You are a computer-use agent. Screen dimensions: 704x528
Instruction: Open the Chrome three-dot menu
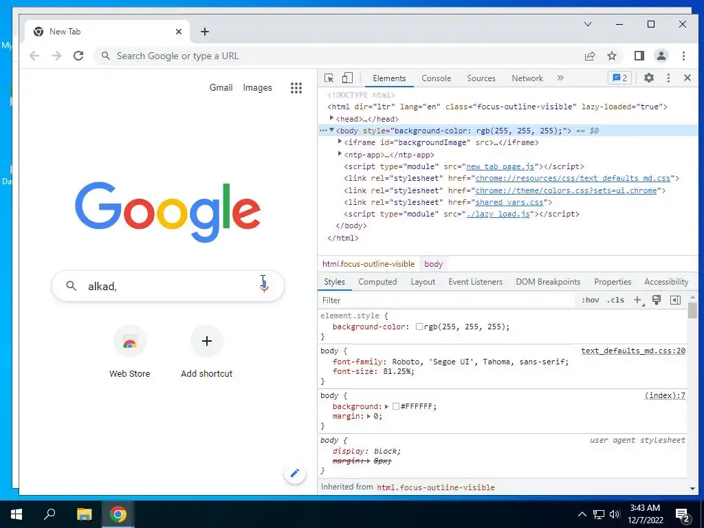coord(683,56)
